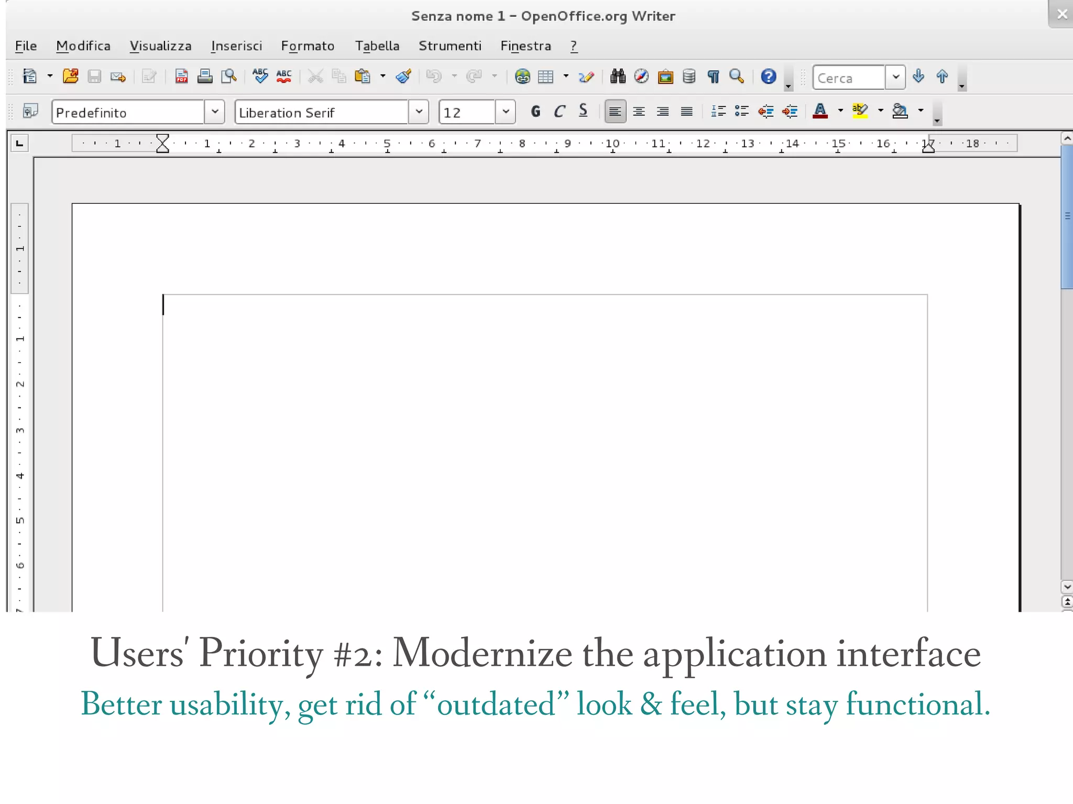Click the Copy icon
The image size is (1073, 804).
pyautogui.click(x=339, y=76)
